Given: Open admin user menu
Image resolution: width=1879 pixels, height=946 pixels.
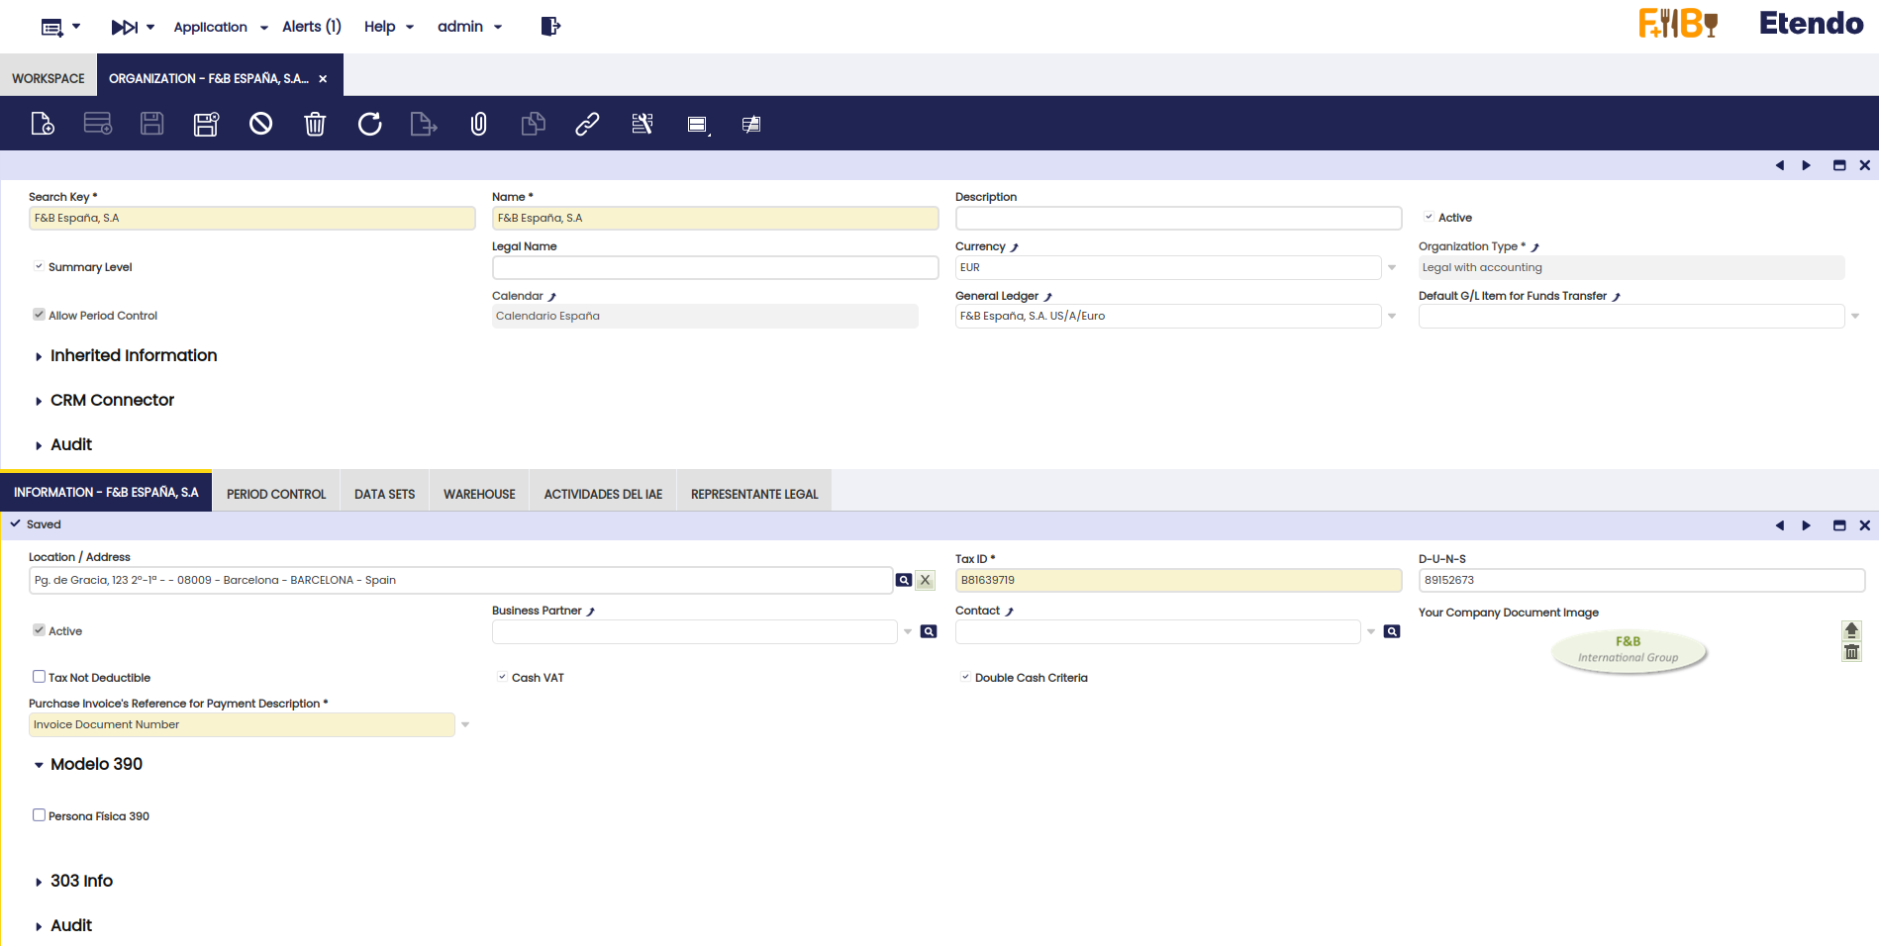Looking at the screenshot, I should (x=469, y=27).
